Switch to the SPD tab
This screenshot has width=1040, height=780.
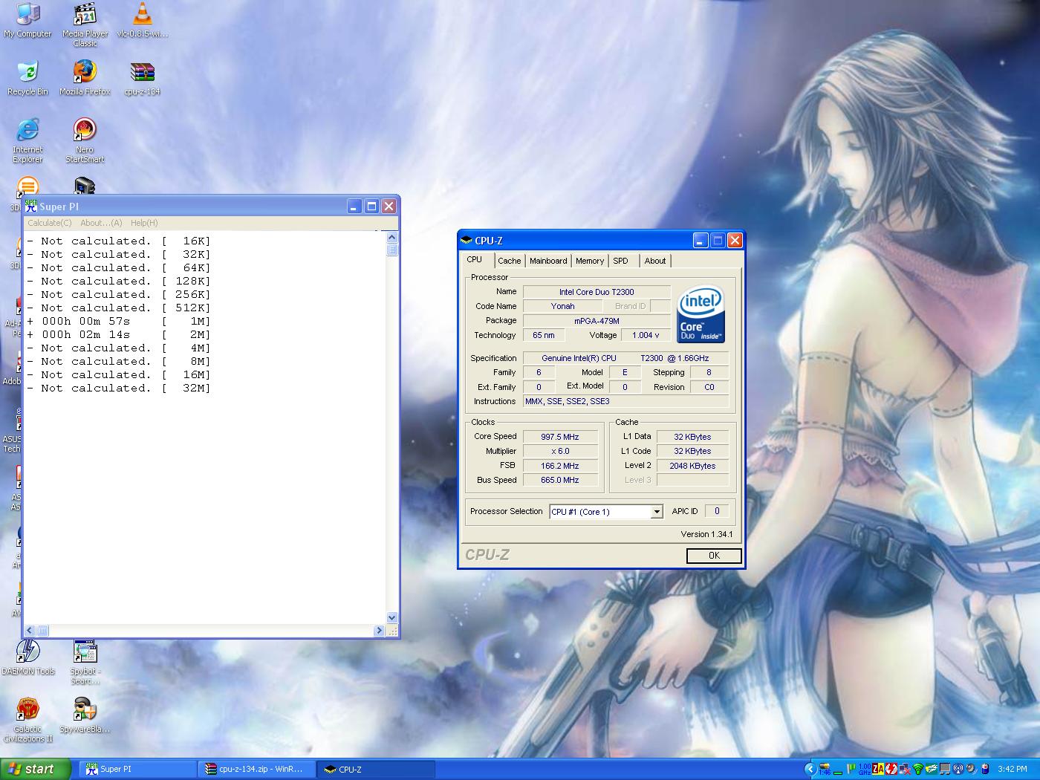click(621, 261)
